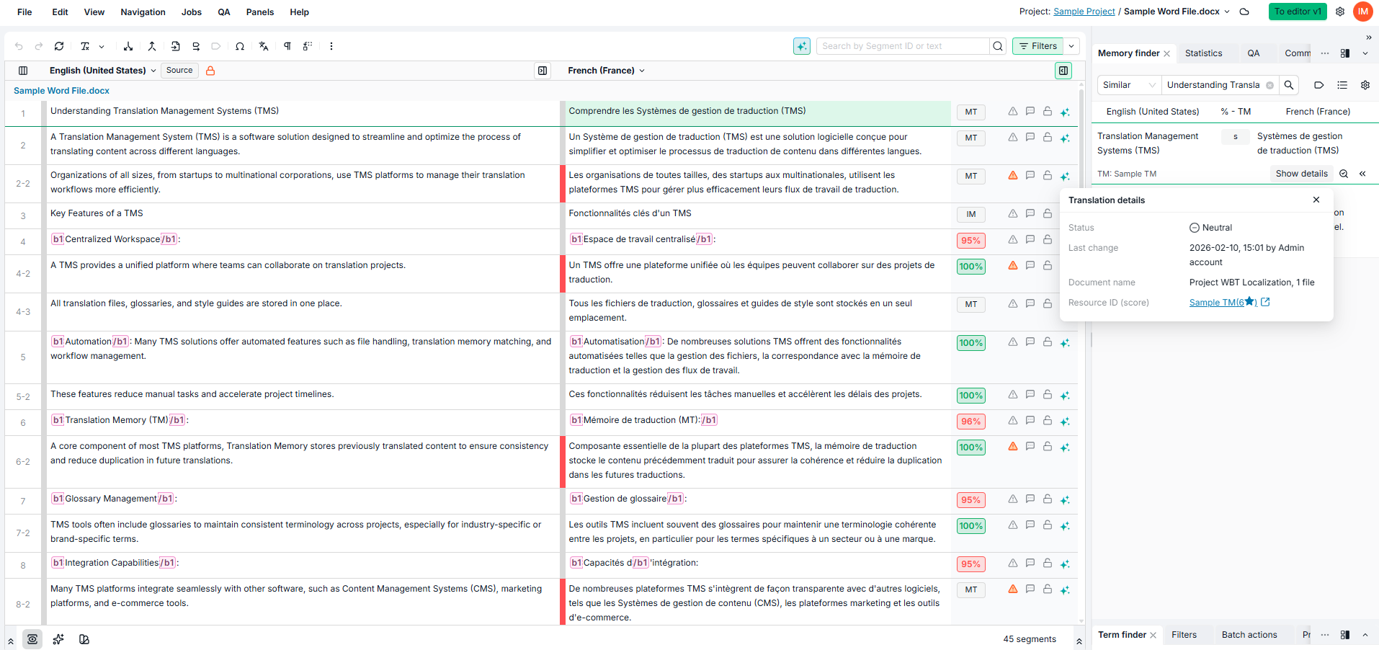Click the merge segments icon
Screen dimensions: 1379x650
pos(152,46)
